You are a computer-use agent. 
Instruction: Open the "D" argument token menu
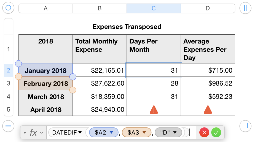(175, 133)
